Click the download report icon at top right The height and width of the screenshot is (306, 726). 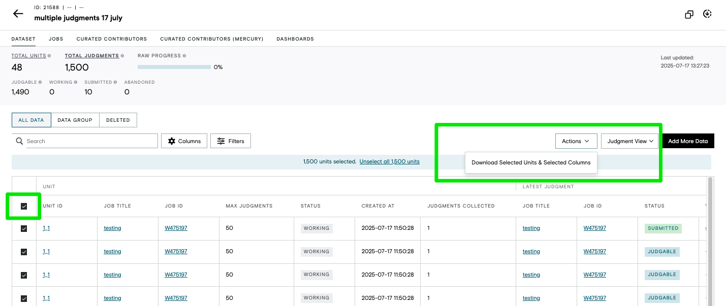pos(707,14)
